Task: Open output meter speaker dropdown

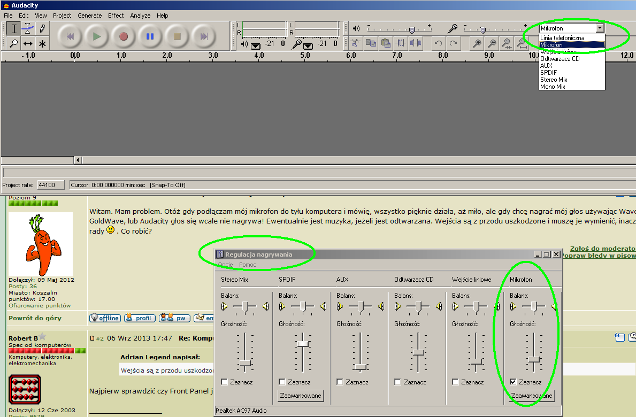Action: (256, 45)
